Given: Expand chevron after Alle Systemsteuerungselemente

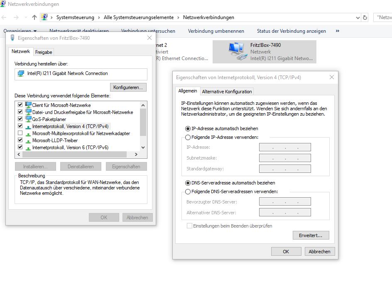Looking at the screenshot, I should [x=178, y=17].
